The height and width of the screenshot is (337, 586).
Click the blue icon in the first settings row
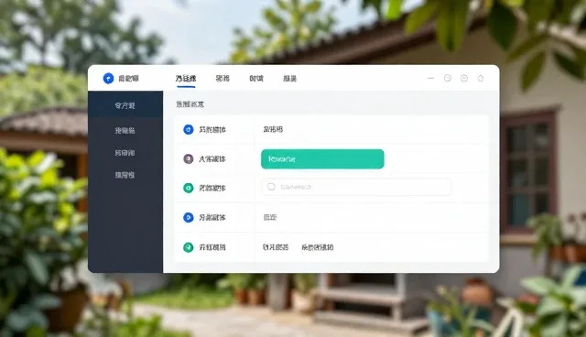click(189, 130)
